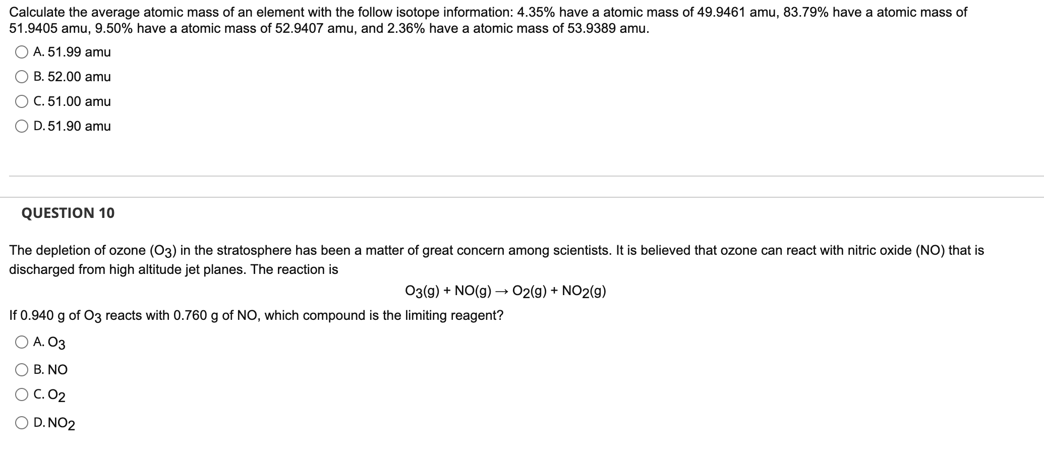Click the label text D. 51.90 amu
Screen dimensions: 1044x452
[73, 126]
